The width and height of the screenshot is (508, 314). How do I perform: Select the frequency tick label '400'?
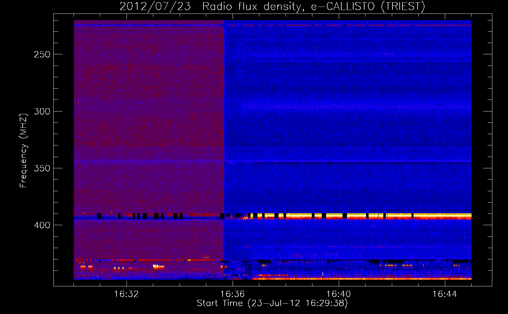42,225
